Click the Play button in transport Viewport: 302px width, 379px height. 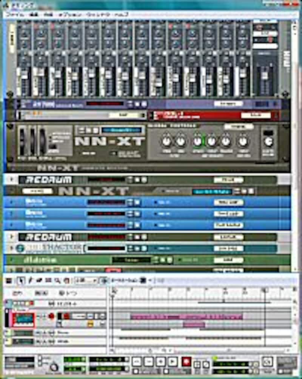click(x=173, y=362)
